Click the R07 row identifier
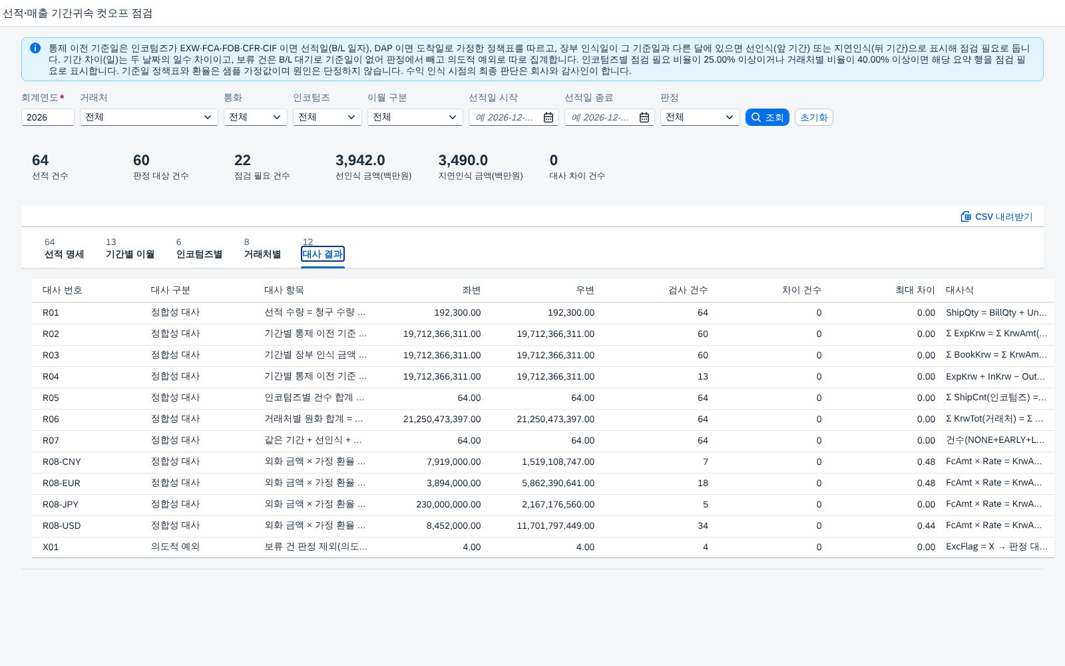The width and height of the screenshot is (1065, 666). tap(51, 440)
